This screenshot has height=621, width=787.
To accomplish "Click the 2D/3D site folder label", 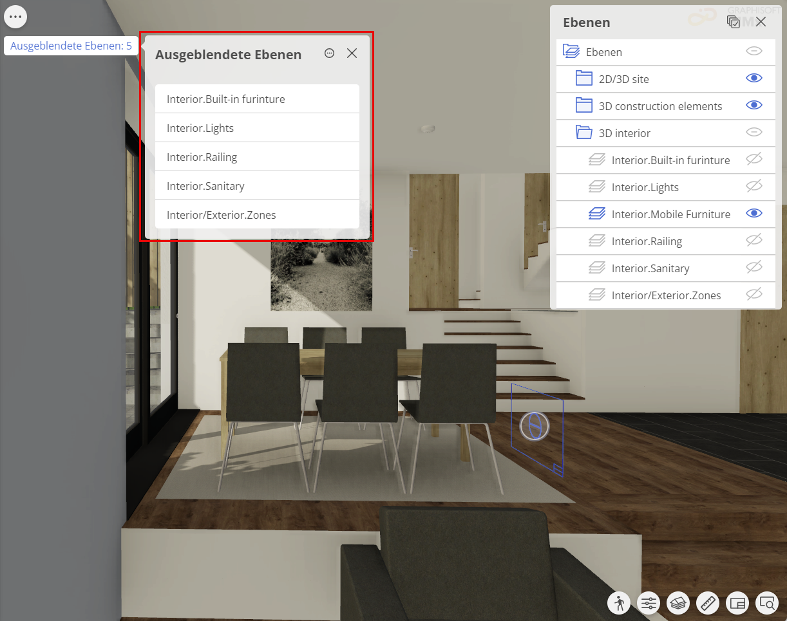I will coord(624,79).
